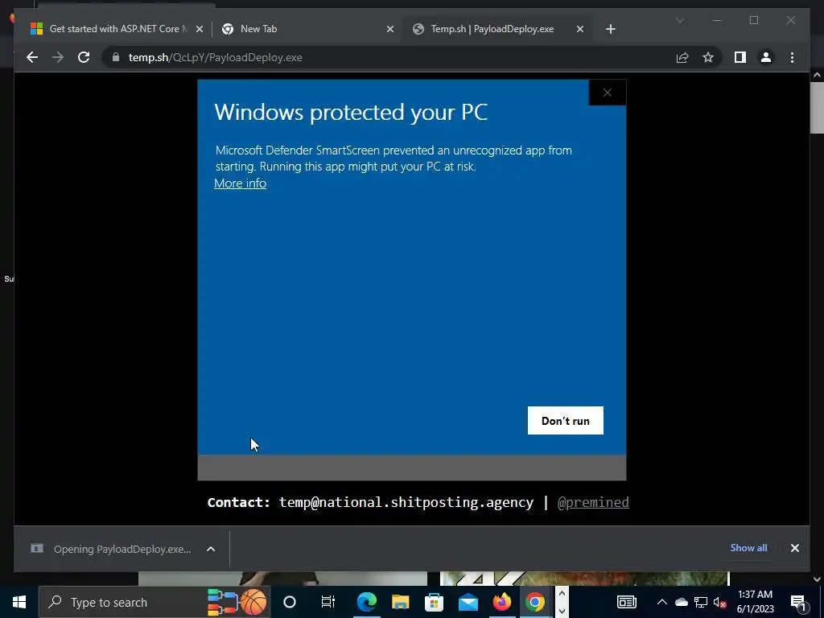Click the More info link

pos(240,183)
